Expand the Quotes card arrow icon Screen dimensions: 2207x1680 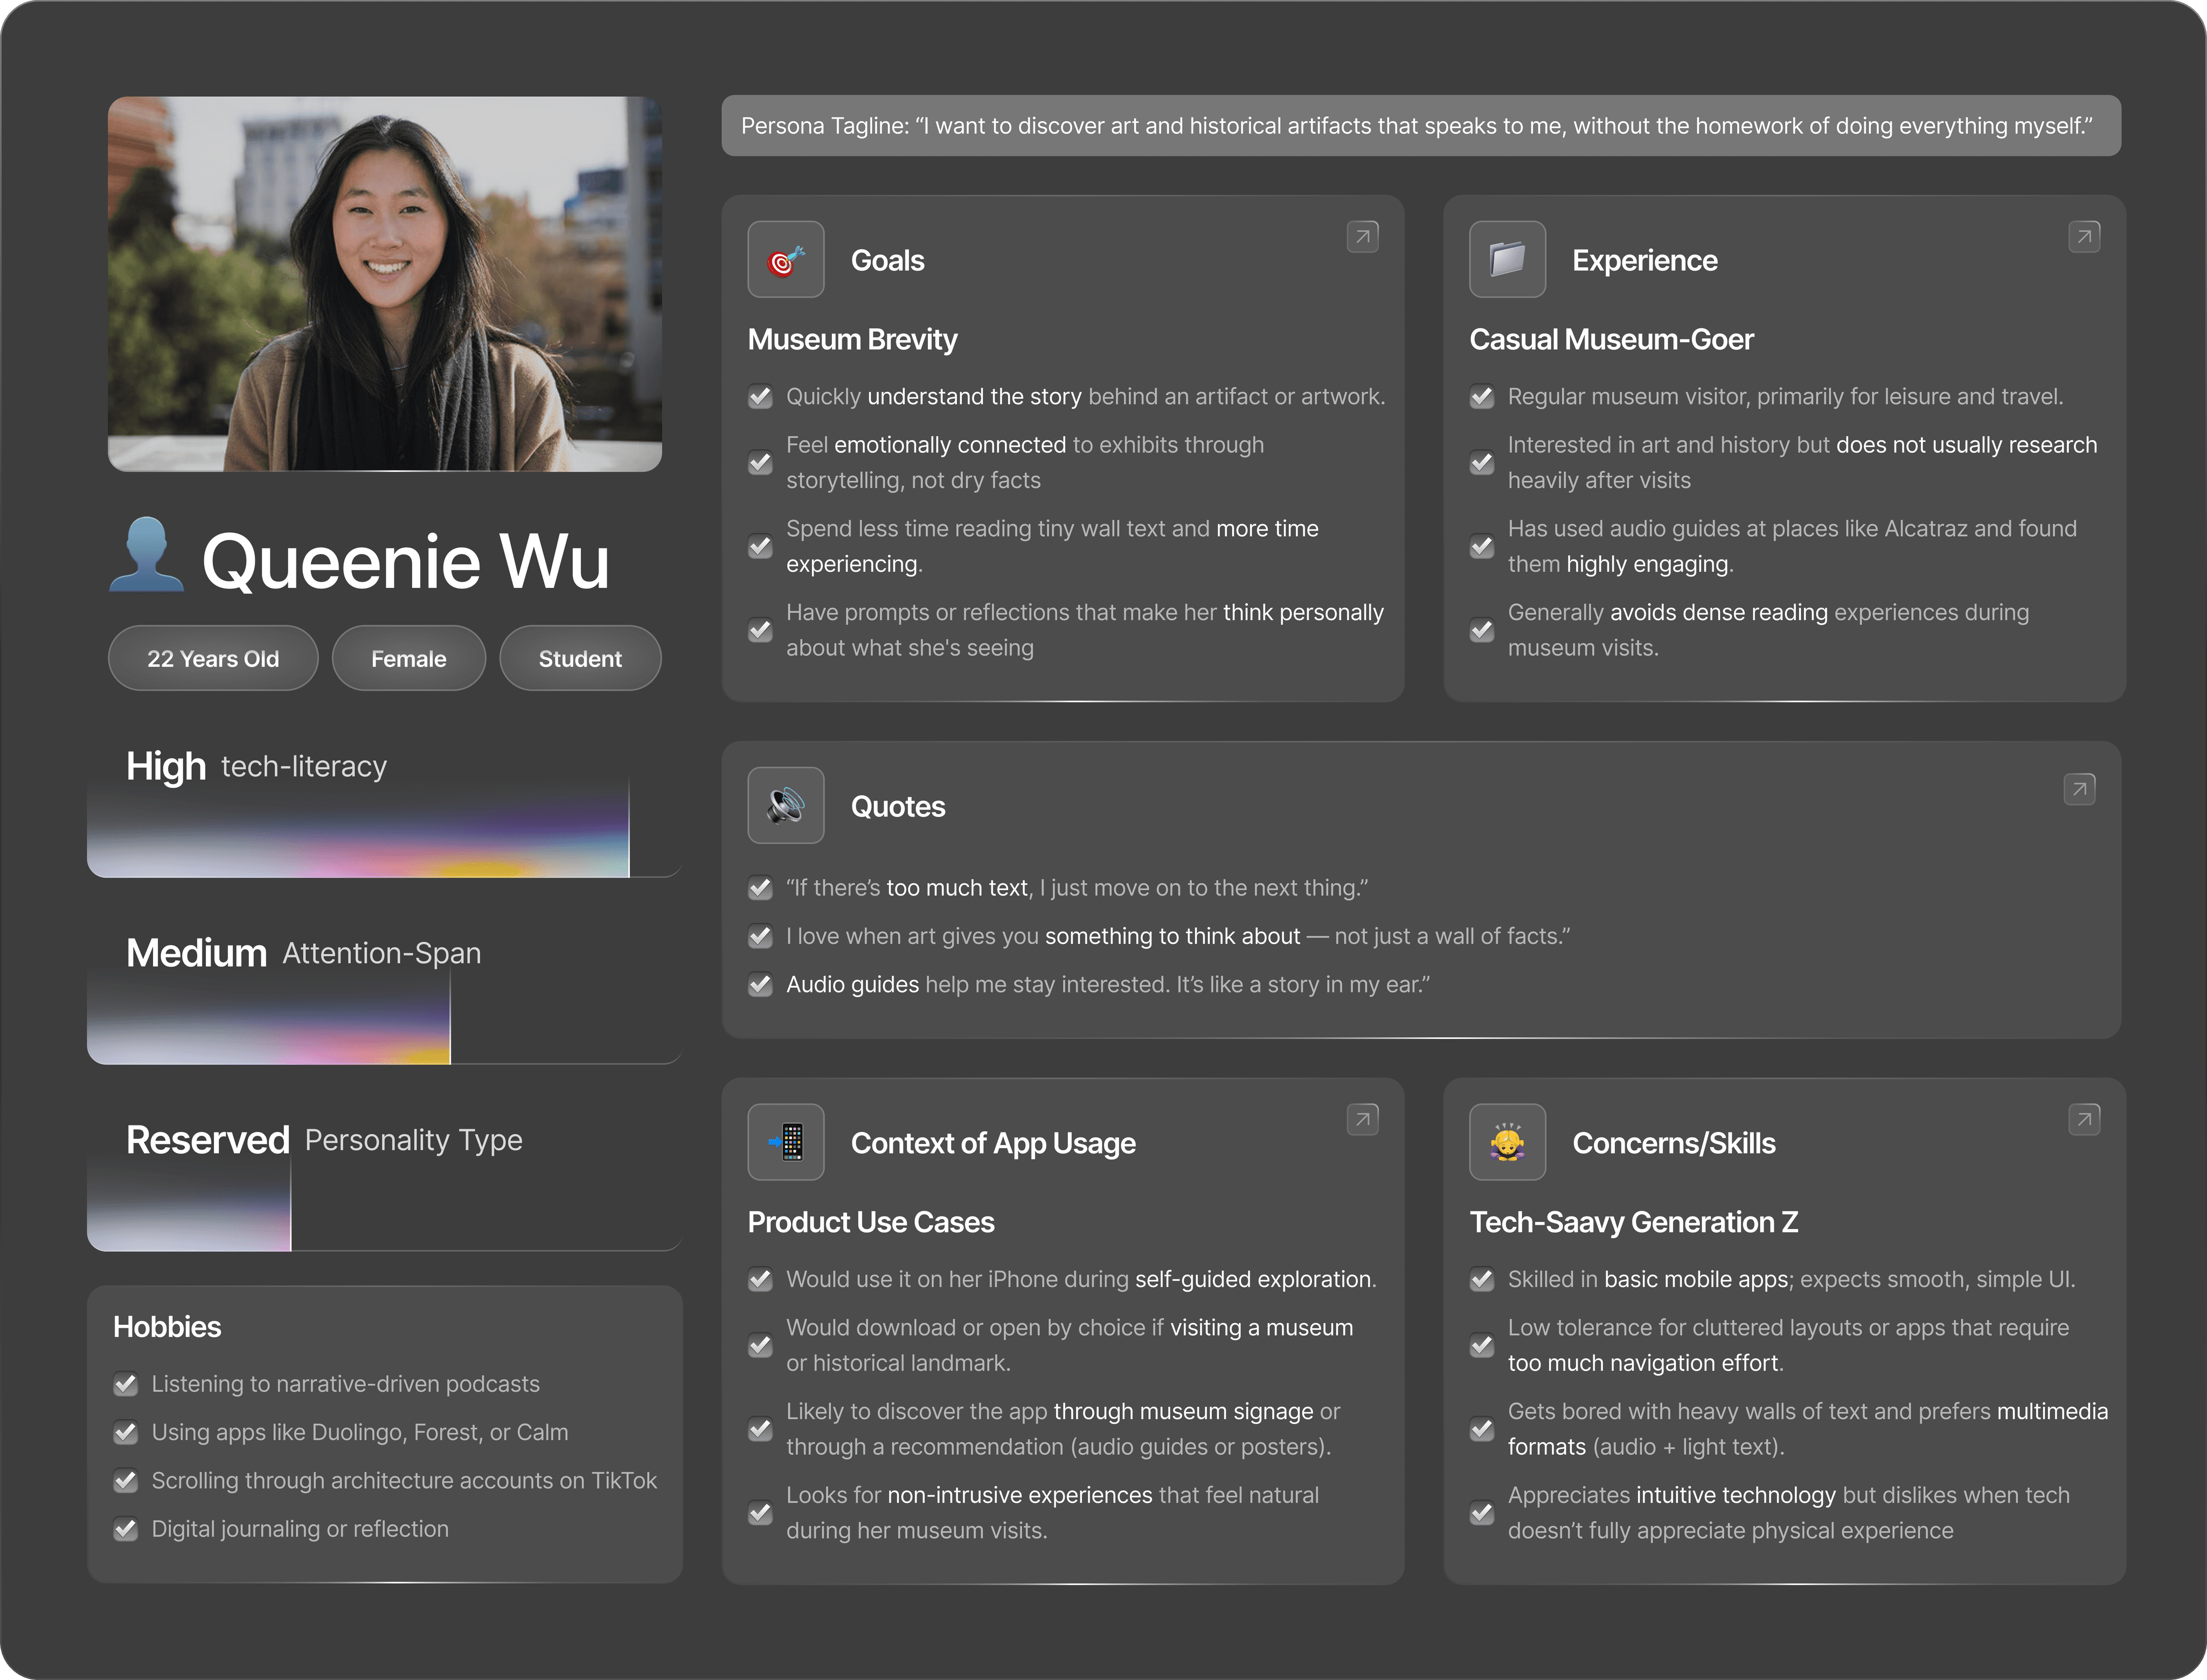(x=2079, y=790)
